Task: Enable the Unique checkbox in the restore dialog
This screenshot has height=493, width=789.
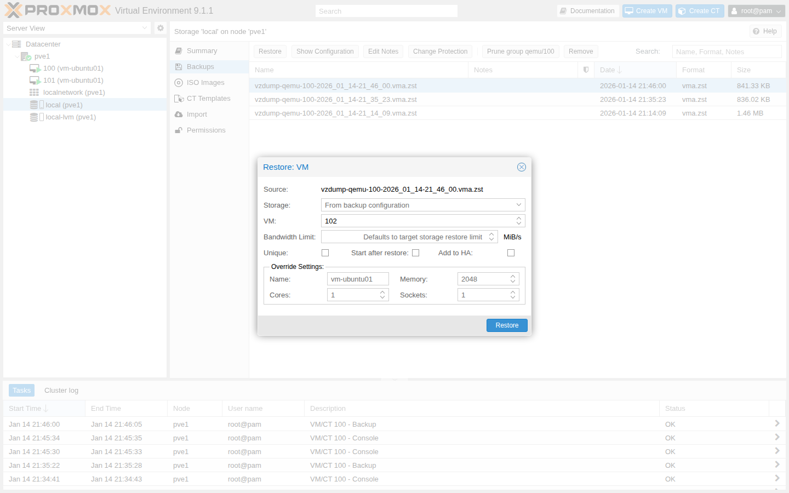Action: pyautogui.click(x=325, y=253)
